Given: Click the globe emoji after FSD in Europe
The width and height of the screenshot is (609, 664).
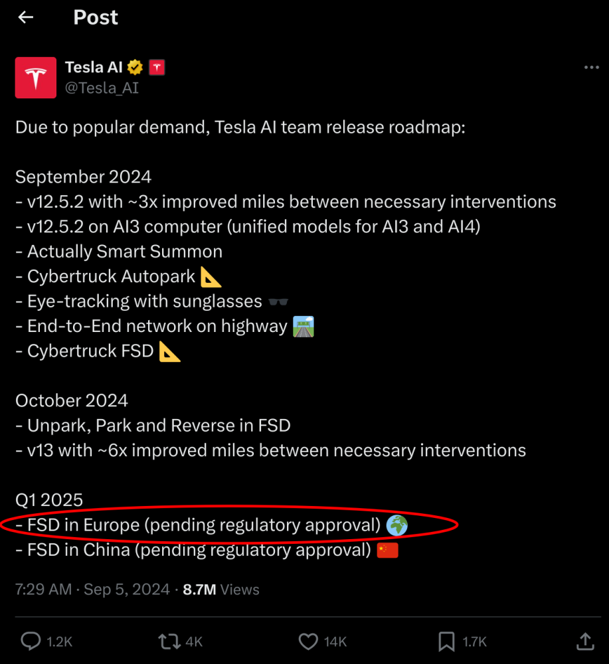Looking at the screenshot, I should (x=397, y=525).
